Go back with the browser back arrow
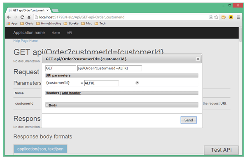247x160 pixels. point(9,17)
